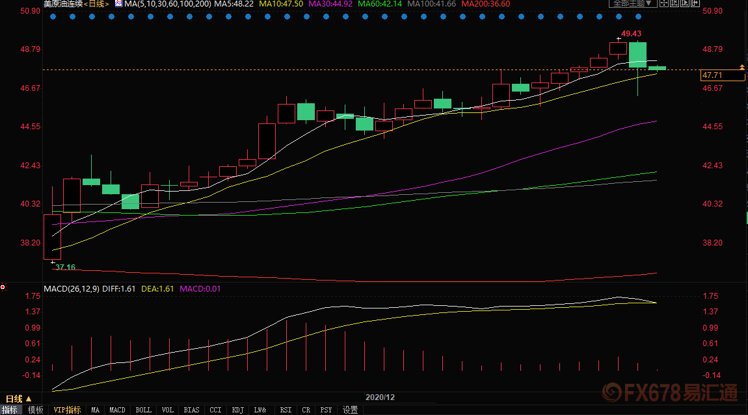The image size is (748, 415).
Task: Enable the VOL indicator
Action: [x=168, y=410]
